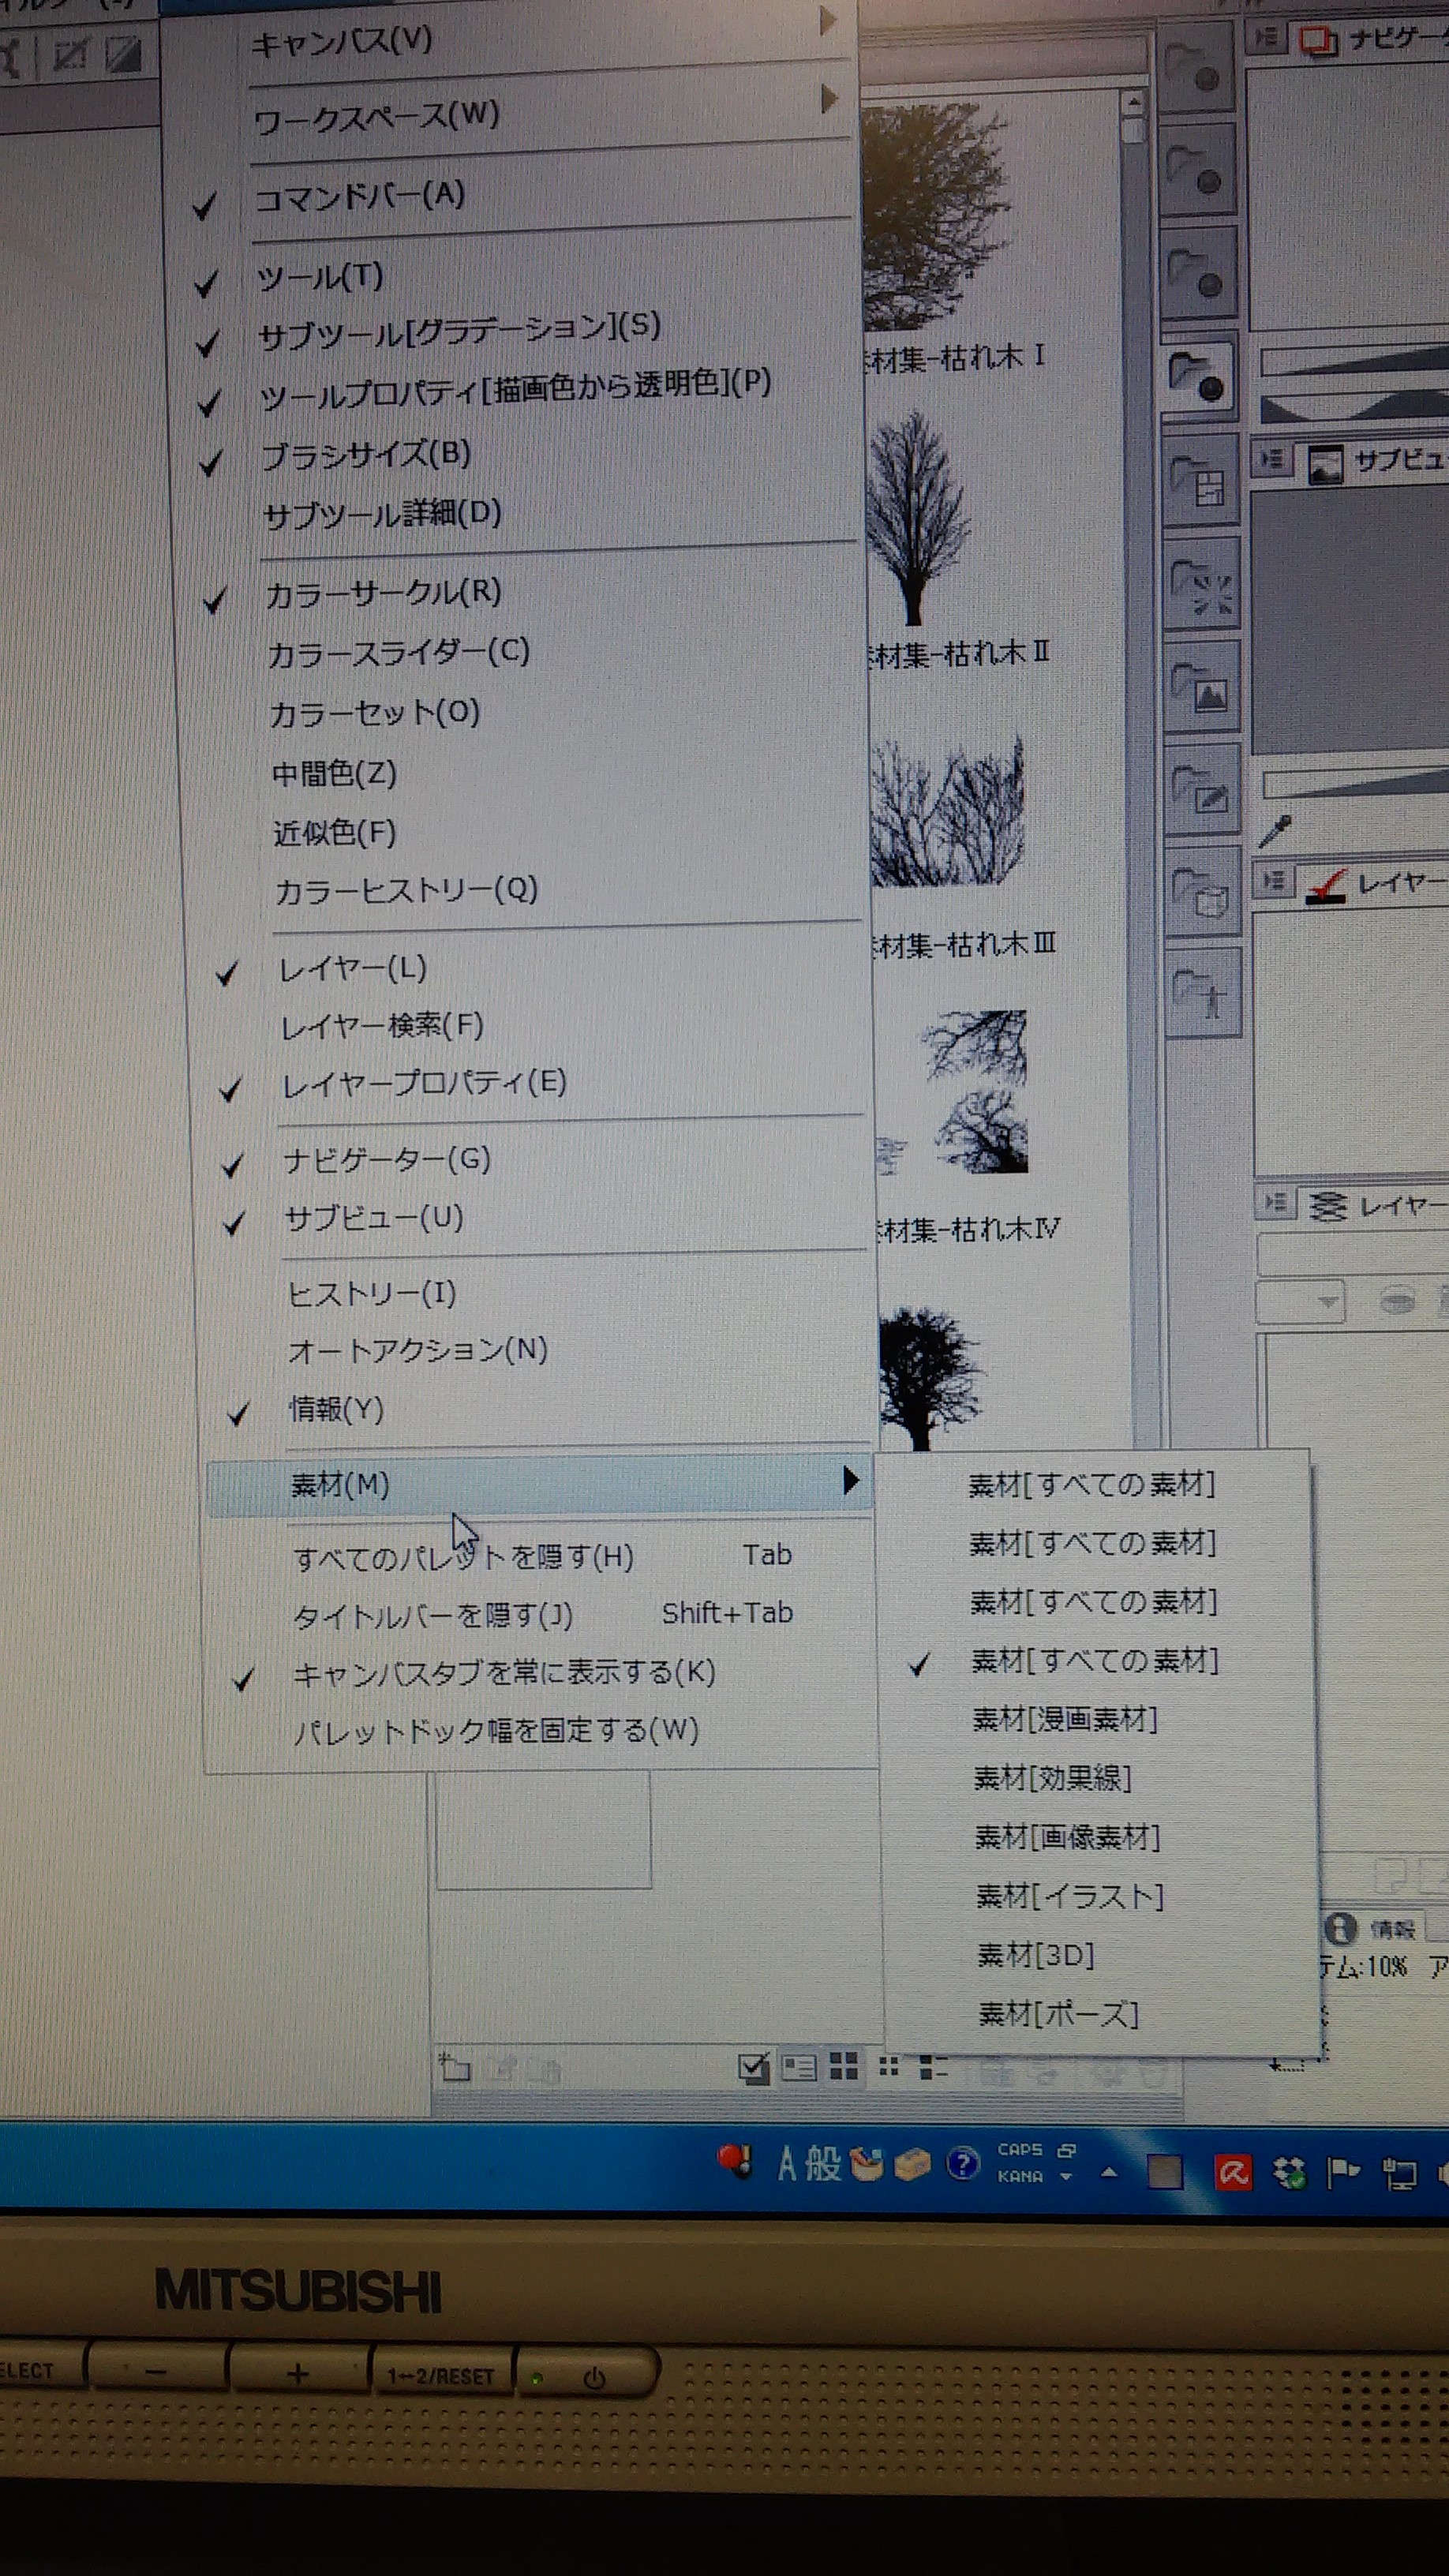Click the IME input mode 'A' icon
The height and width of the screenshot is (2576, 1449).
[x=787, y=2164]
